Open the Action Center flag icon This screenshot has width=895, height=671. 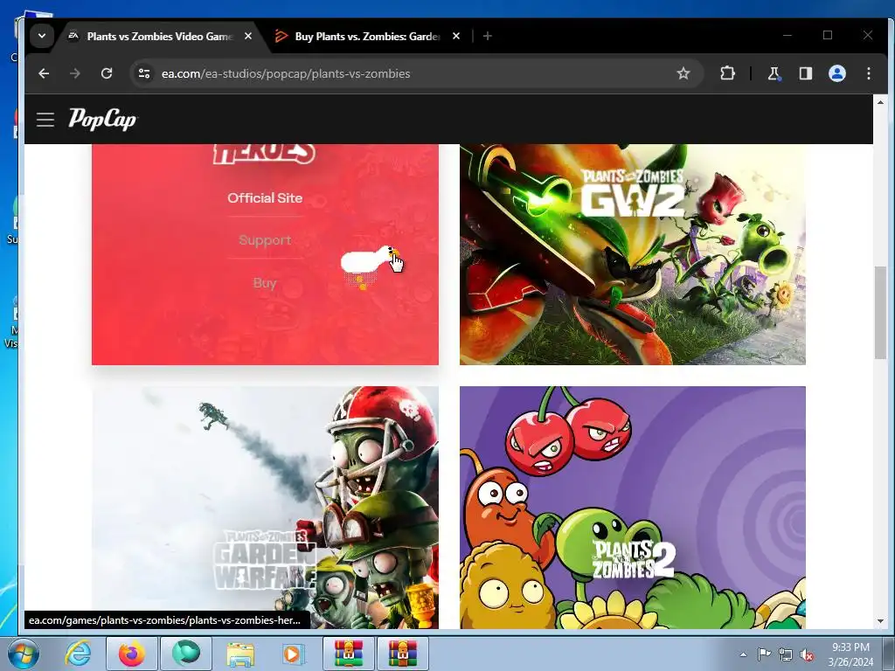coord(764,654)
